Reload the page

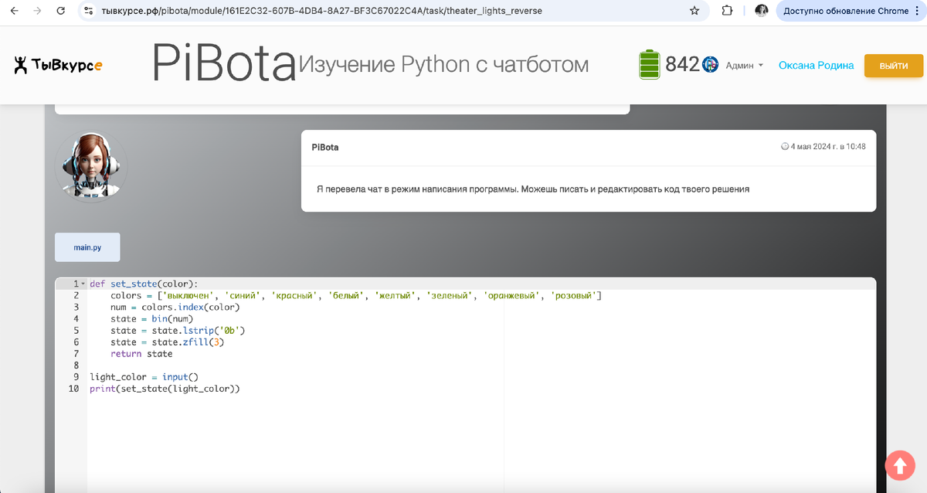61,11
